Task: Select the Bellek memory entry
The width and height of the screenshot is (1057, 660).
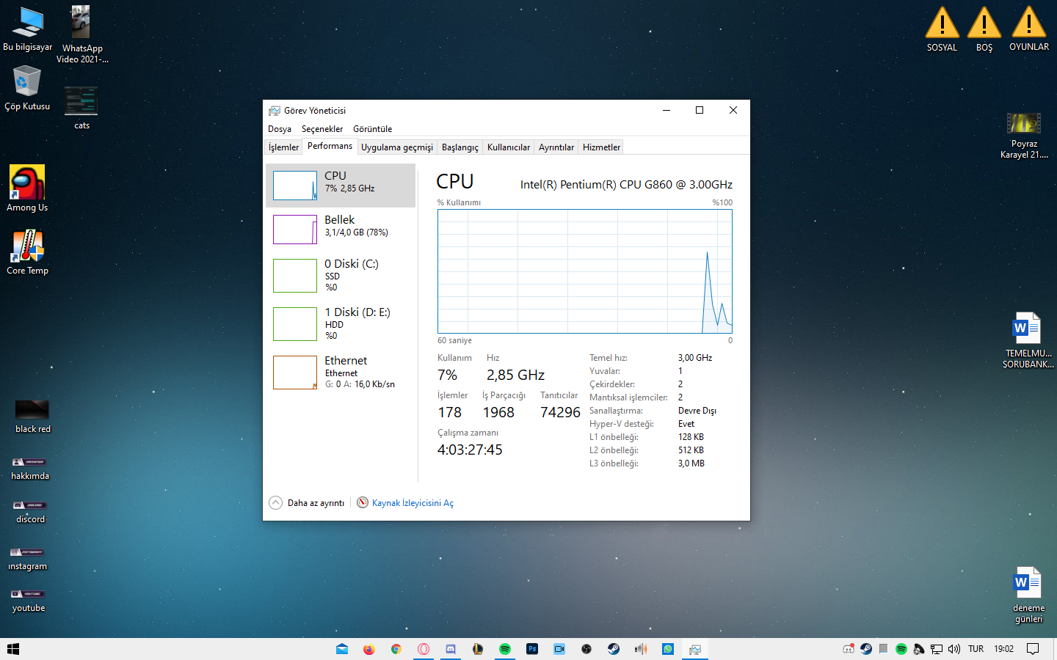Action: [341, 230]
